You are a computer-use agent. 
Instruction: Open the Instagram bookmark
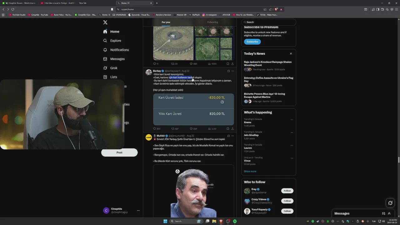(209, 15)
